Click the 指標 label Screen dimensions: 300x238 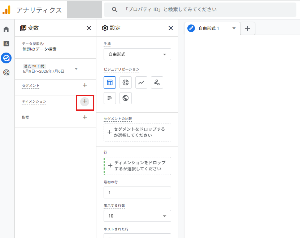pos(25,117)
